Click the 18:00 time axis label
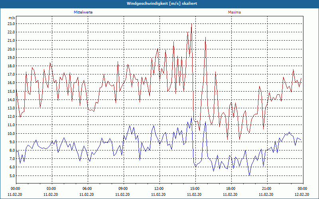319x199 pixels. point(231,189)
